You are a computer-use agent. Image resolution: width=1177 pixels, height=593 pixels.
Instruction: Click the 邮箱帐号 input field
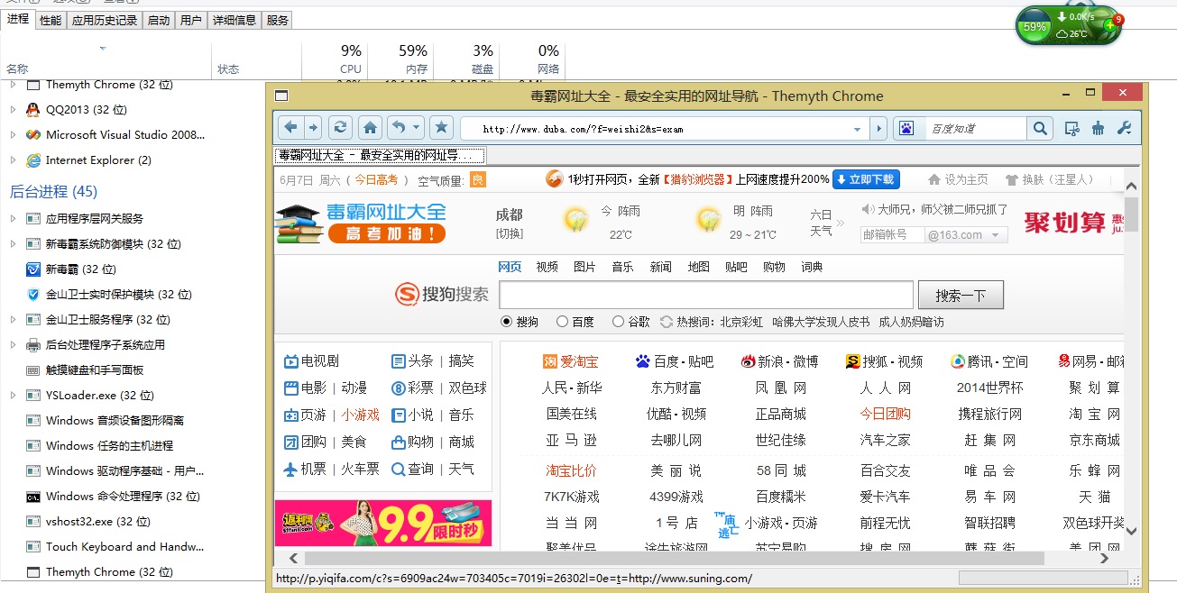[892, 235]
